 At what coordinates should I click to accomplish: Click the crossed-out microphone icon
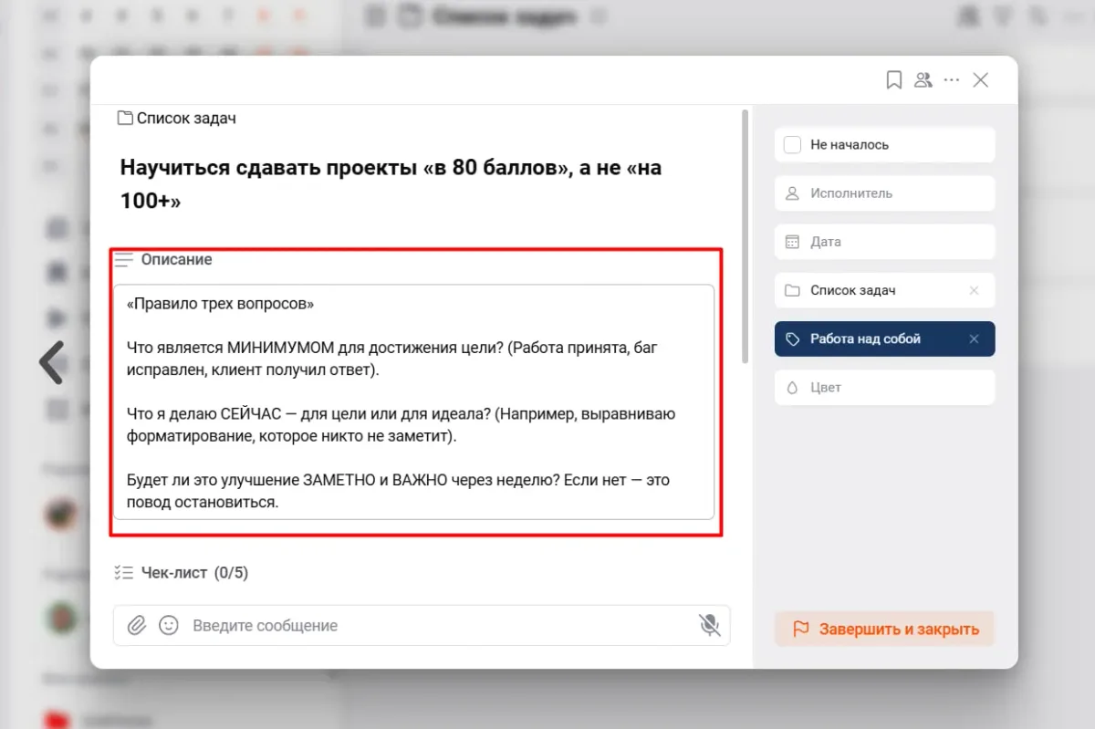pos(709,625)
